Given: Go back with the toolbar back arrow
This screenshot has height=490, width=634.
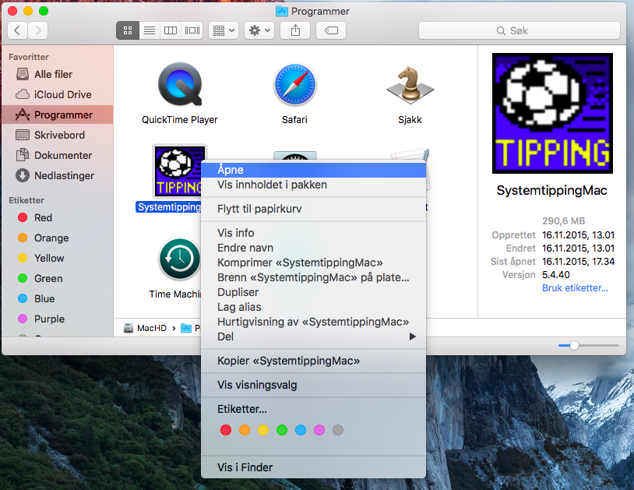Looking at the screenshot, I should pos(17,30).
